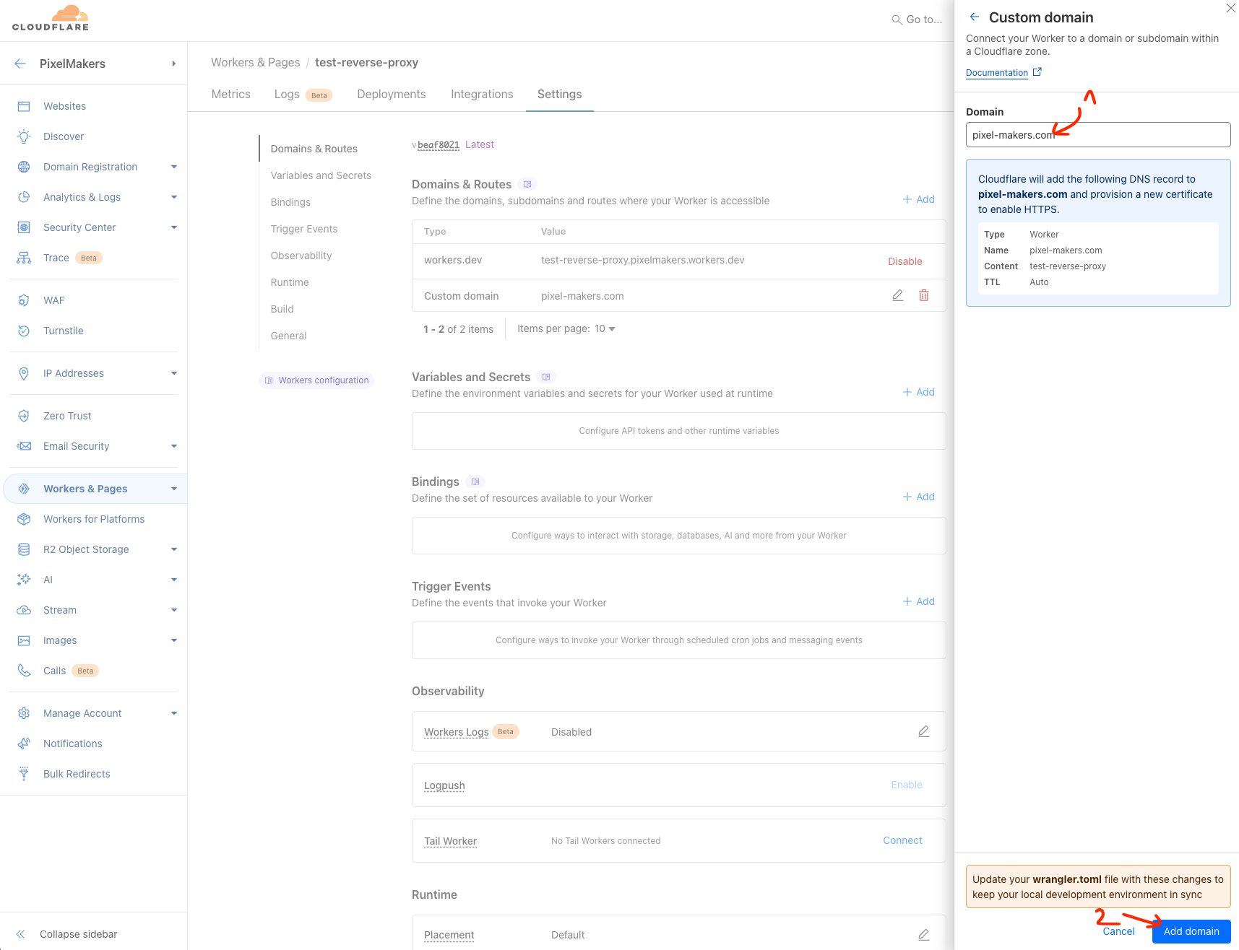This screenshot has height=950, width=1239.
Task: Click the Add domain button
Action: (1191, 931)
